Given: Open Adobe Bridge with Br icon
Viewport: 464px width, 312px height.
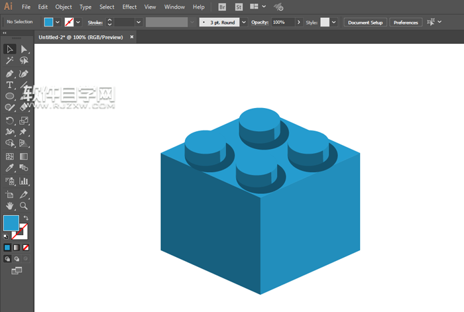Looking at the screenshot, I should (222, 7).
